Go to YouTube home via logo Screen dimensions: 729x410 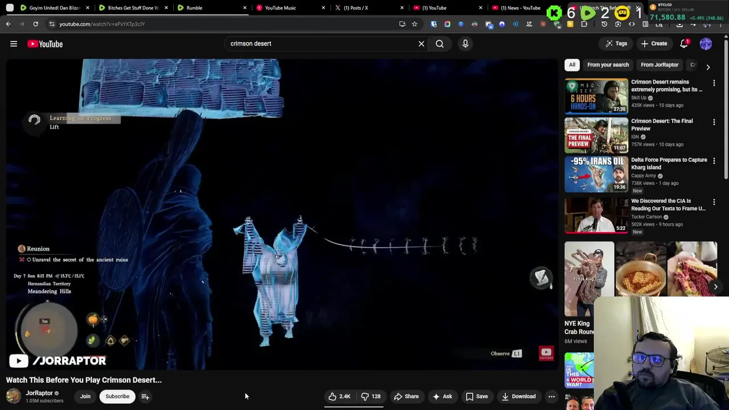(x=45, y=44)
